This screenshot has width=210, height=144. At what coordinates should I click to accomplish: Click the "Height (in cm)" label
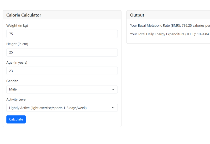click(x=17, y=44)
